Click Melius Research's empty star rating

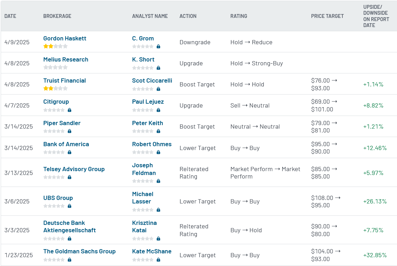pos(55,67)
